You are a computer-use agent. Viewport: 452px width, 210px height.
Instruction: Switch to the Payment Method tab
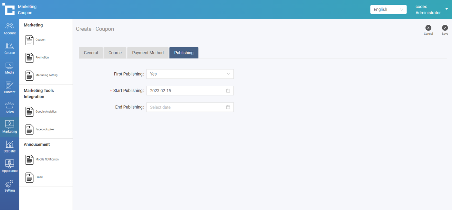[x=148, y=53]
